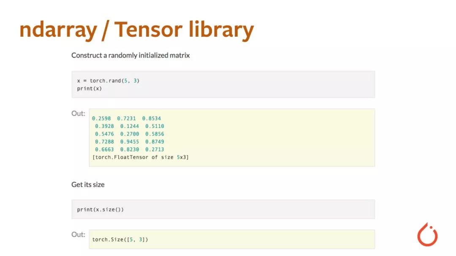
Task: Click the 'Construct a randomly initialized matrix' heading
Action: [x=130, y=55]
